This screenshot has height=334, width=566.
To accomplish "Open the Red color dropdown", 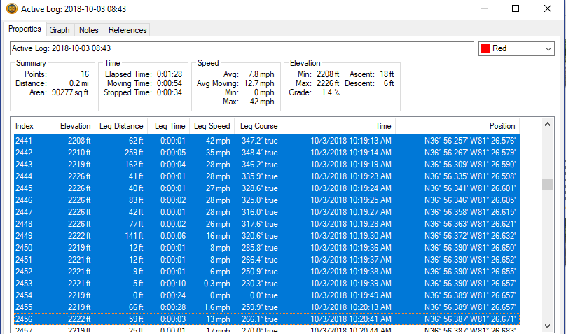I will (516, 48).
